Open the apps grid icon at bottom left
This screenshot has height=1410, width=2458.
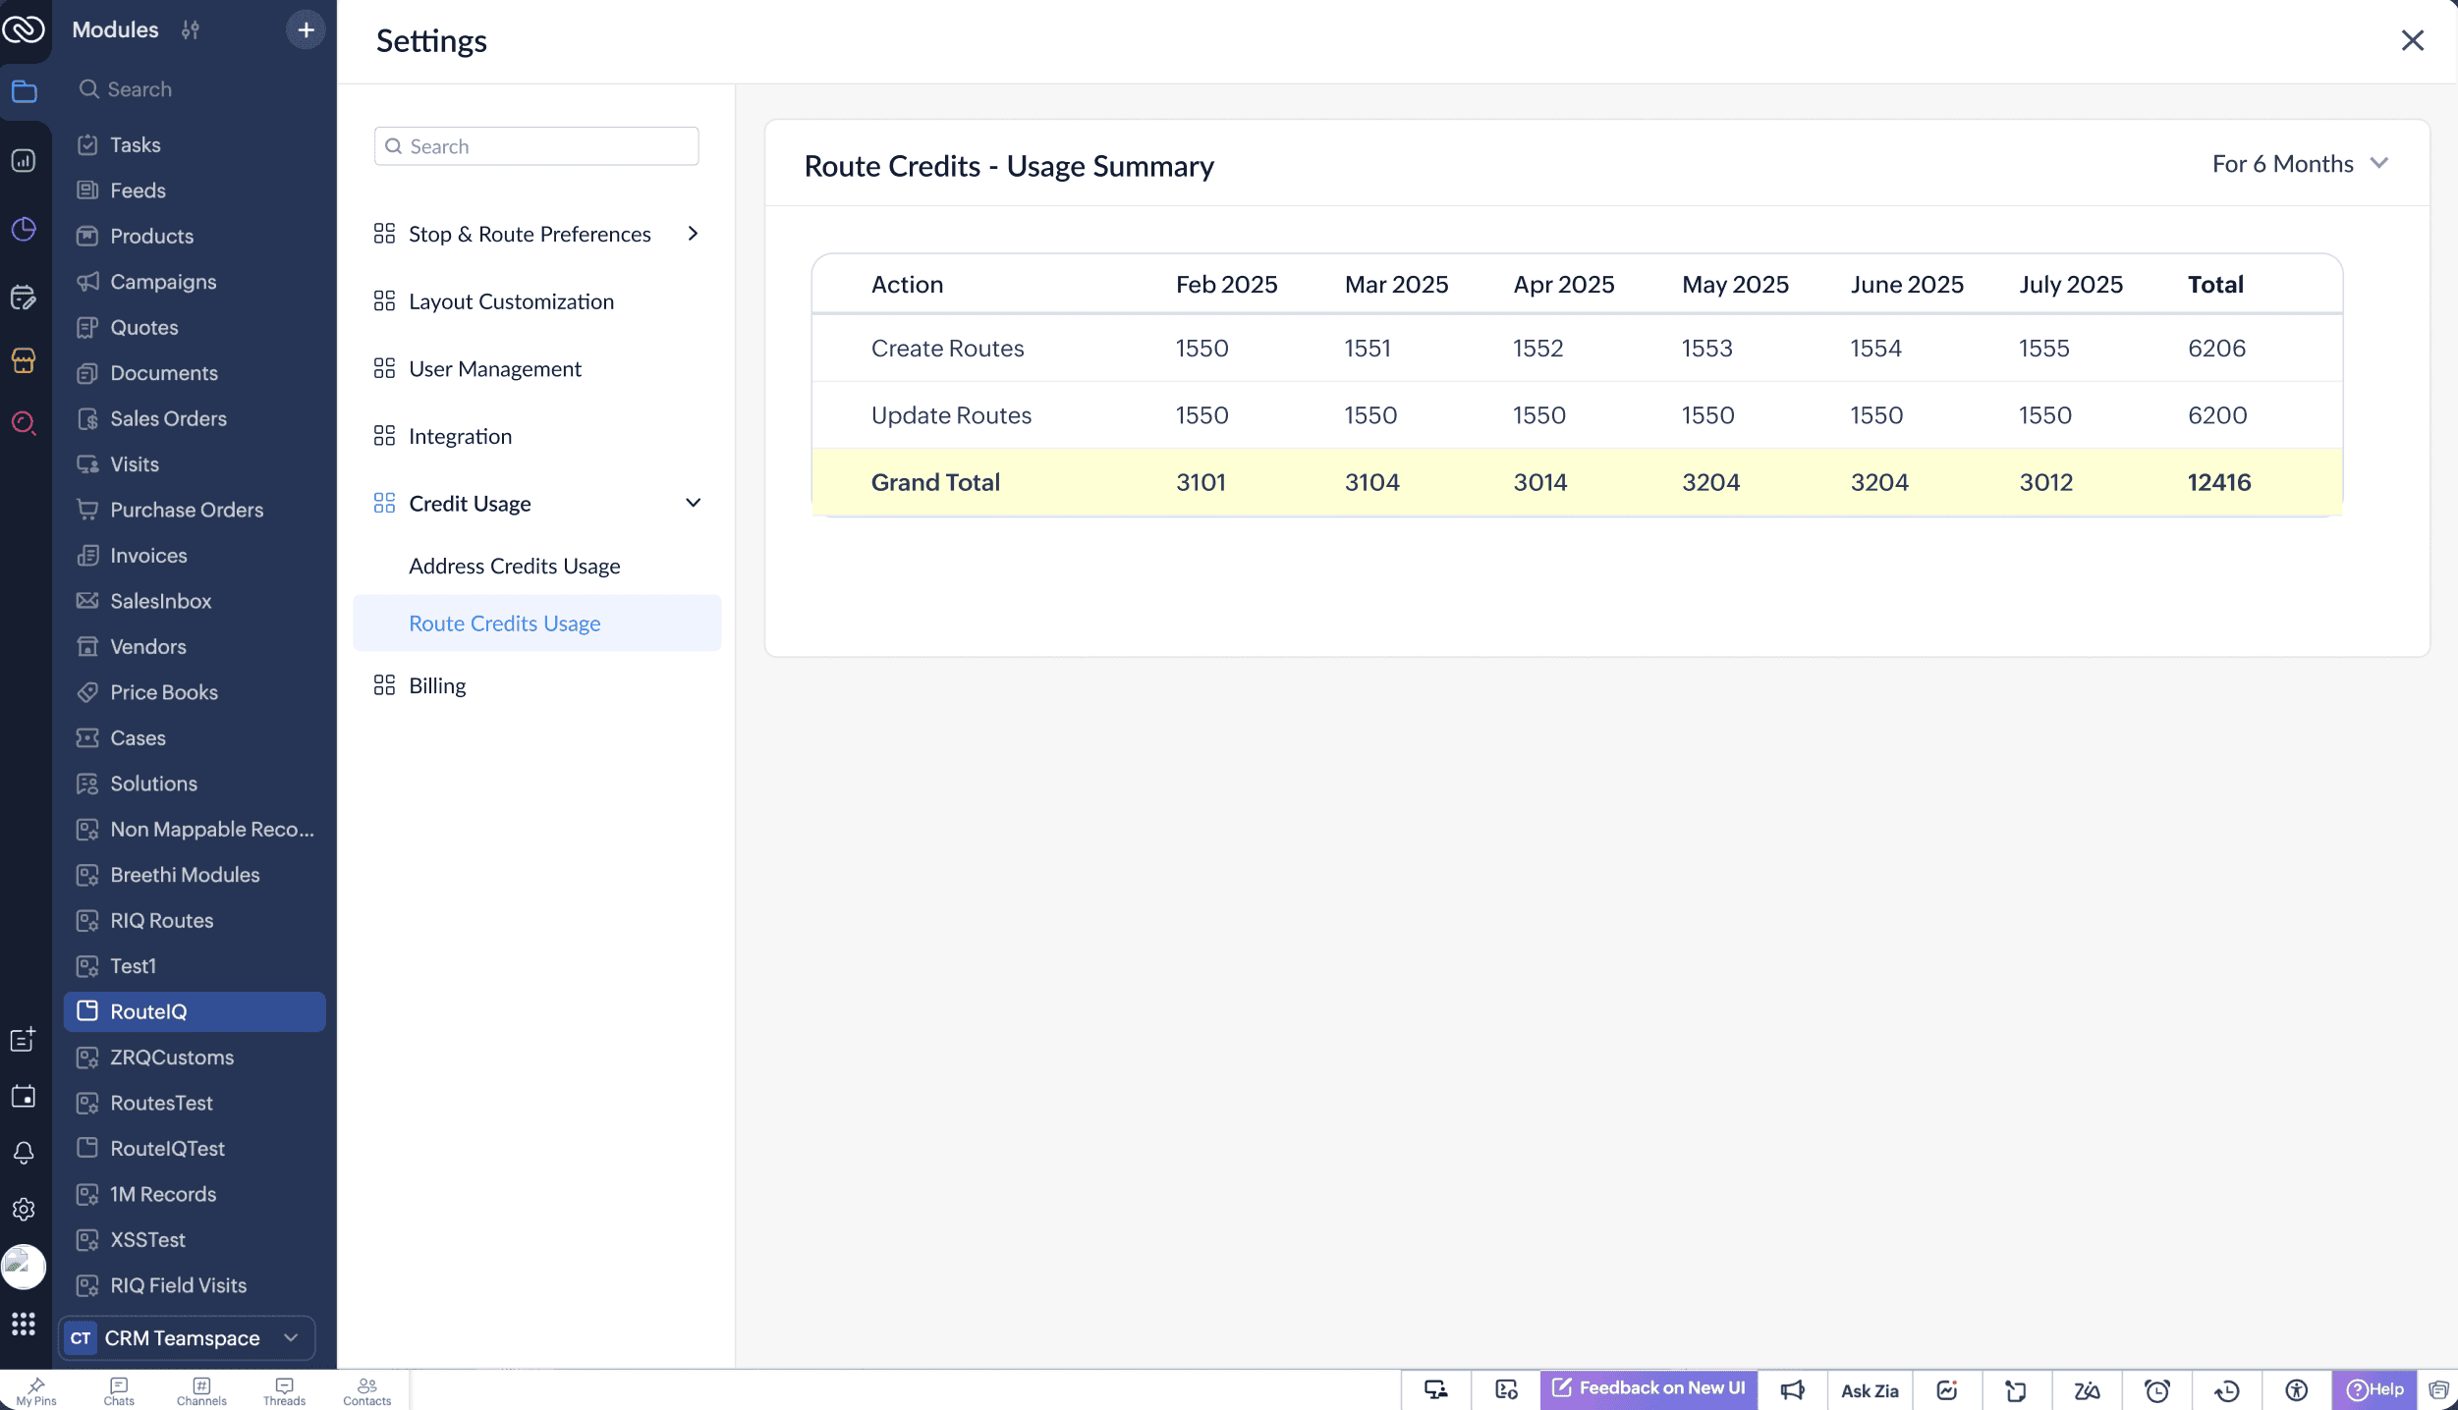pyautogui.click(x=24, y=1324)
